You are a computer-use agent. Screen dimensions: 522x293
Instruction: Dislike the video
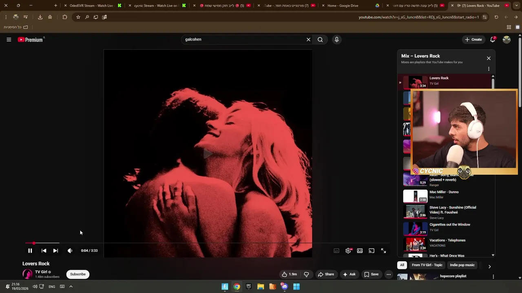(x=306, y=274)
